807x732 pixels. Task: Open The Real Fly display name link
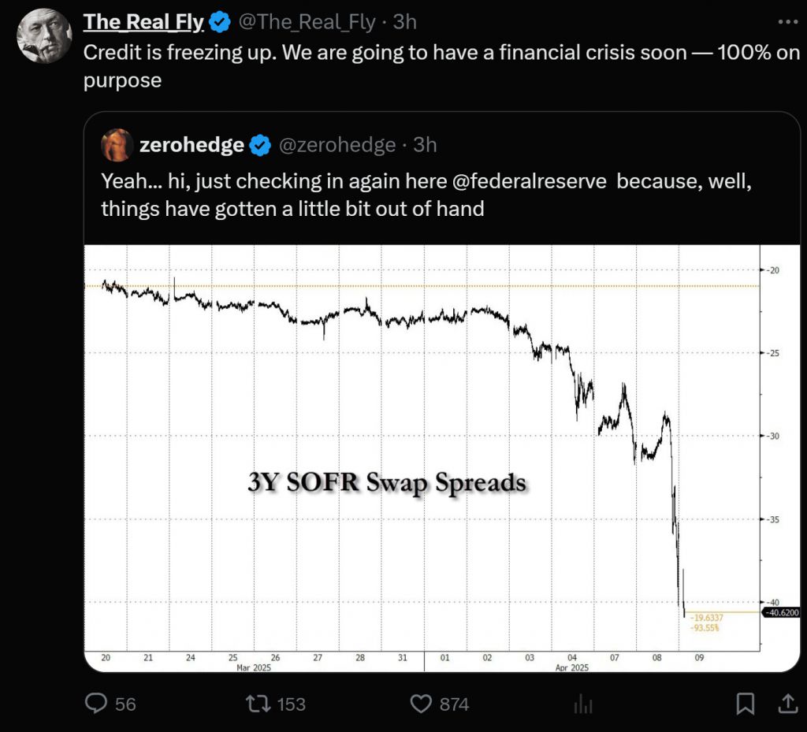coord(143,22)
